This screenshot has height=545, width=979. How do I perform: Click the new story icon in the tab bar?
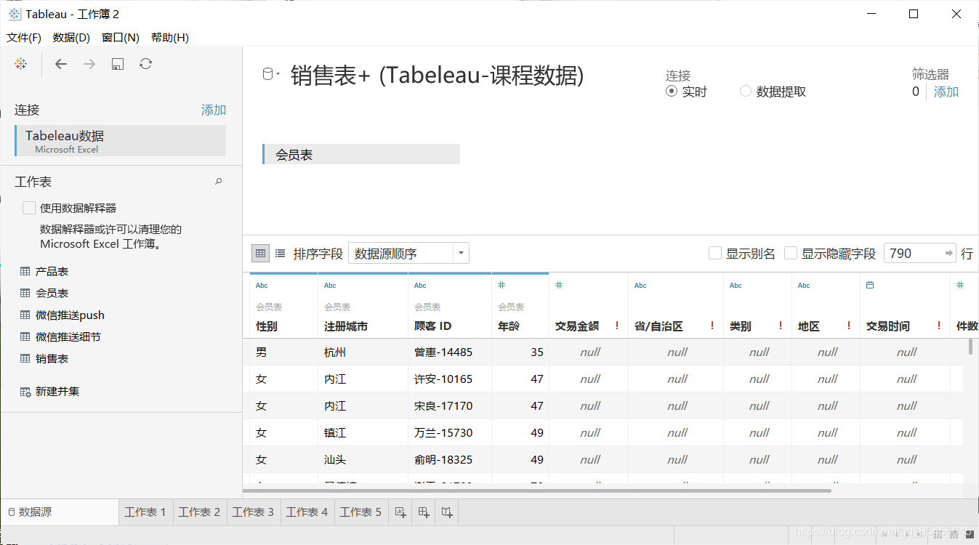448,512
